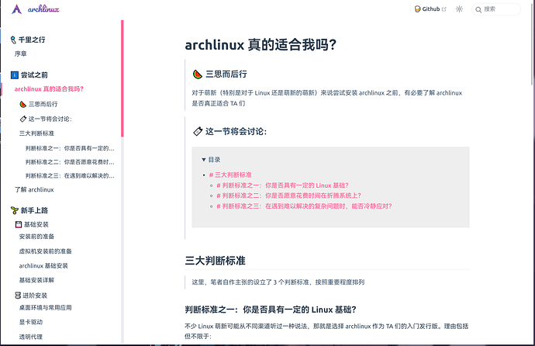The height and width of the screenshot is (346, 535).
Task: Click the pink sidebar scrollbar thumb
Action: click(x=123, y=78)
